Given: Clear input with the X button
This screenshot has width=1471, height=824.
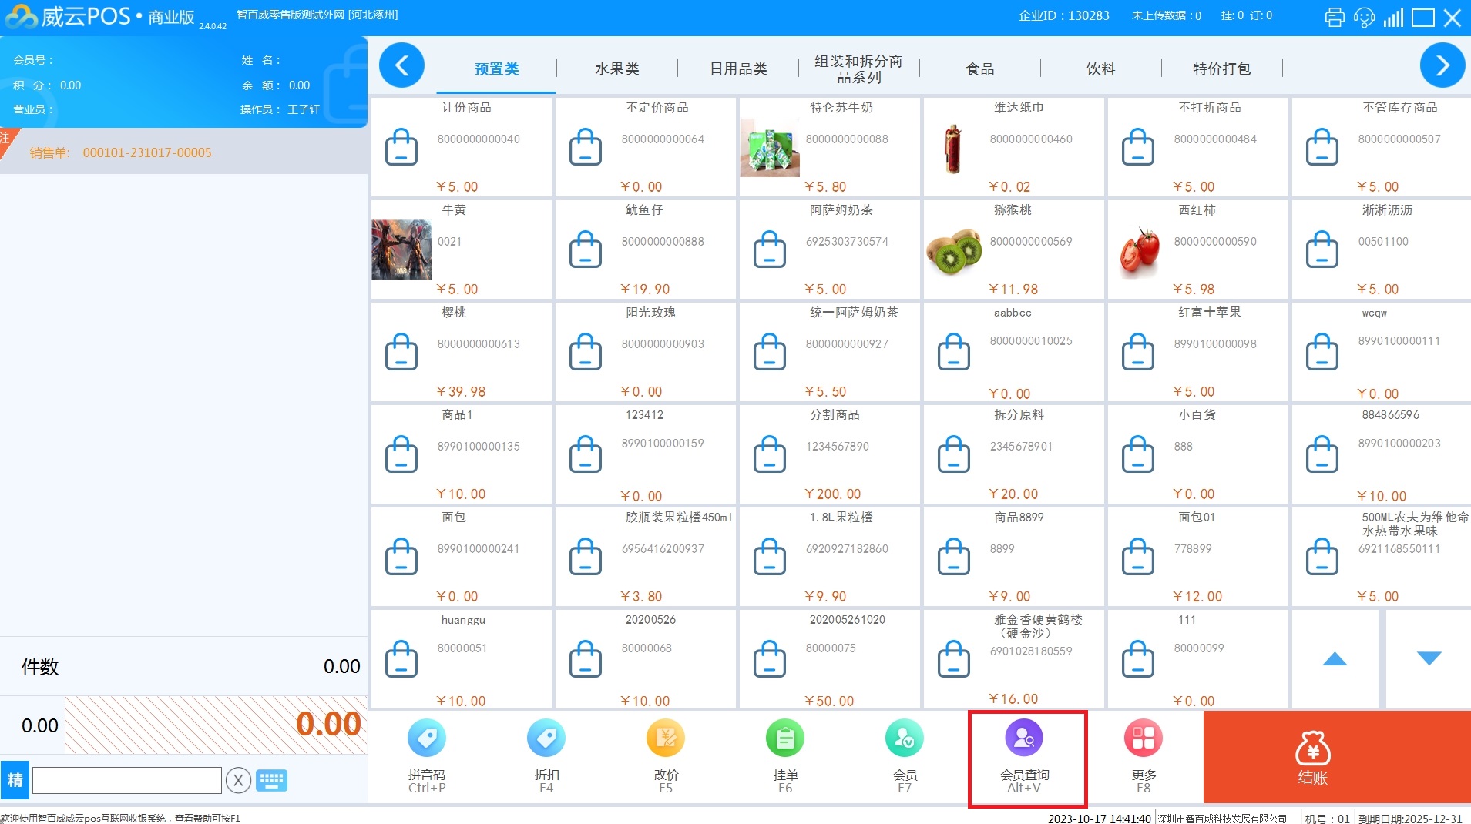Looking at the screenshot, I should pyautogui.click(x=238, y=780).
